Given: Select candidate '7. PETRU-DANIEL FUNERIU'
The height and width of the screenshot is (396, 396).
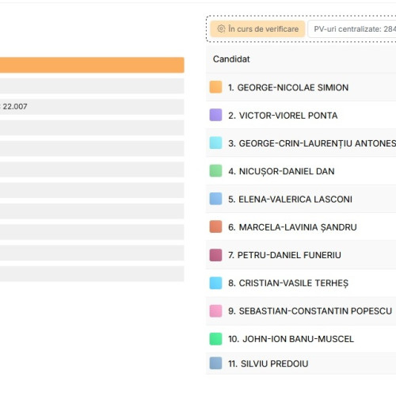Looking at the screenshot, I should [284, 255].
